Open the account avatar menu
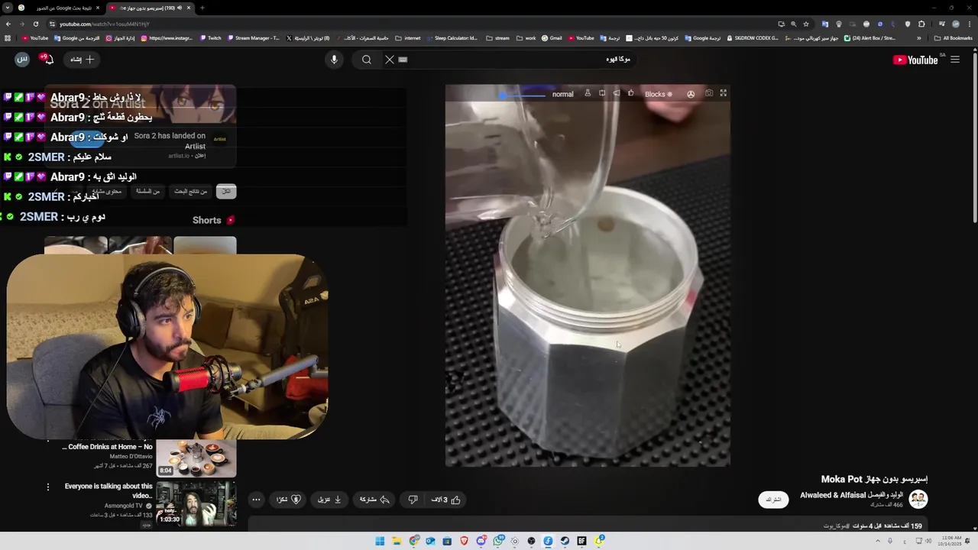Image resolution: width=978 pixels, height=550 pixels. 22,60
